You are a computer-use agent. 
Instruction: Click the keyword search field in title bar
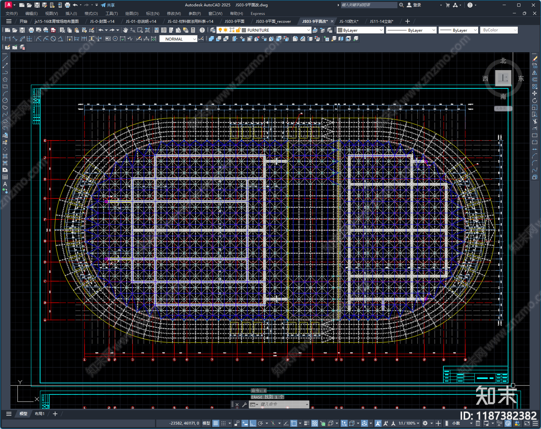point(369,5)
